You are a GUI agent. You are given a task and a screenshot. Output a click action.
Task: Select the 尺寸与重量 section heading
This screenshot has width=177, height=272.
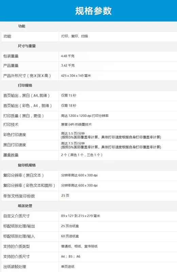point(27,46)
